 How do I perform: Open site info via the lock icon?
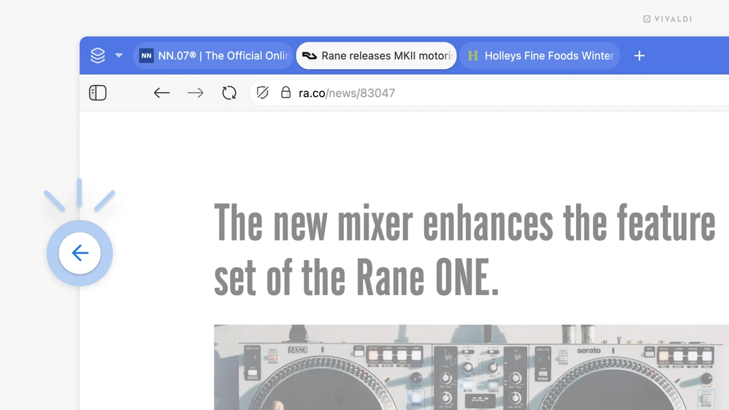[286, 92]
